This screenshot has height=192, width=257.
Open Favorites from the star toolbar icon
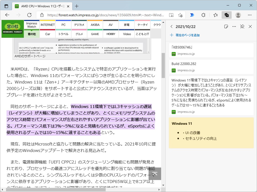(215, 15)
